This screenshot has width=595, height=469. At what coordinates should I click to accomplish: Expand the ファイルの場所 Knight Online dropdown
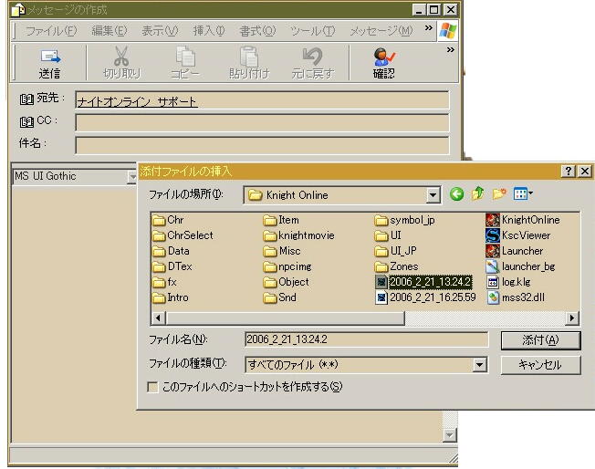[x=433, y=195]
